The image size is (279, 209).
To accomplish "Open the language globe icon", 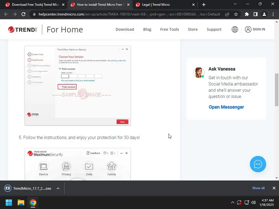I will [x=235, y=29].
